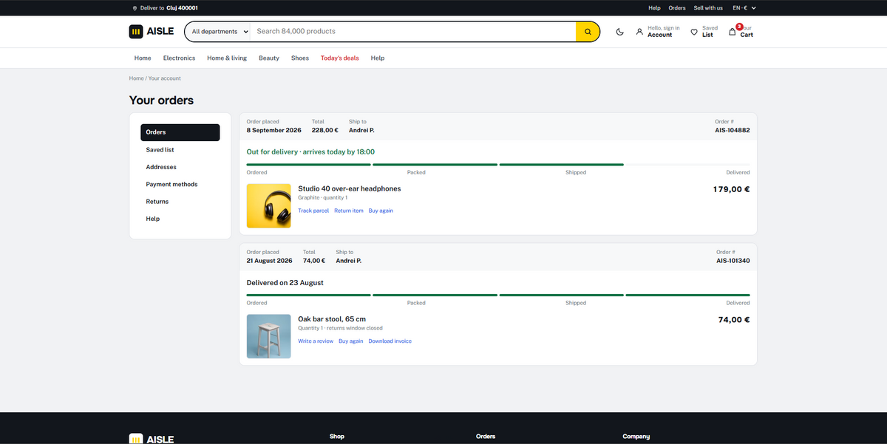Screen dimensions: 887x444
Task: Open the EN · € language selector
Action: tap(744, 8)
